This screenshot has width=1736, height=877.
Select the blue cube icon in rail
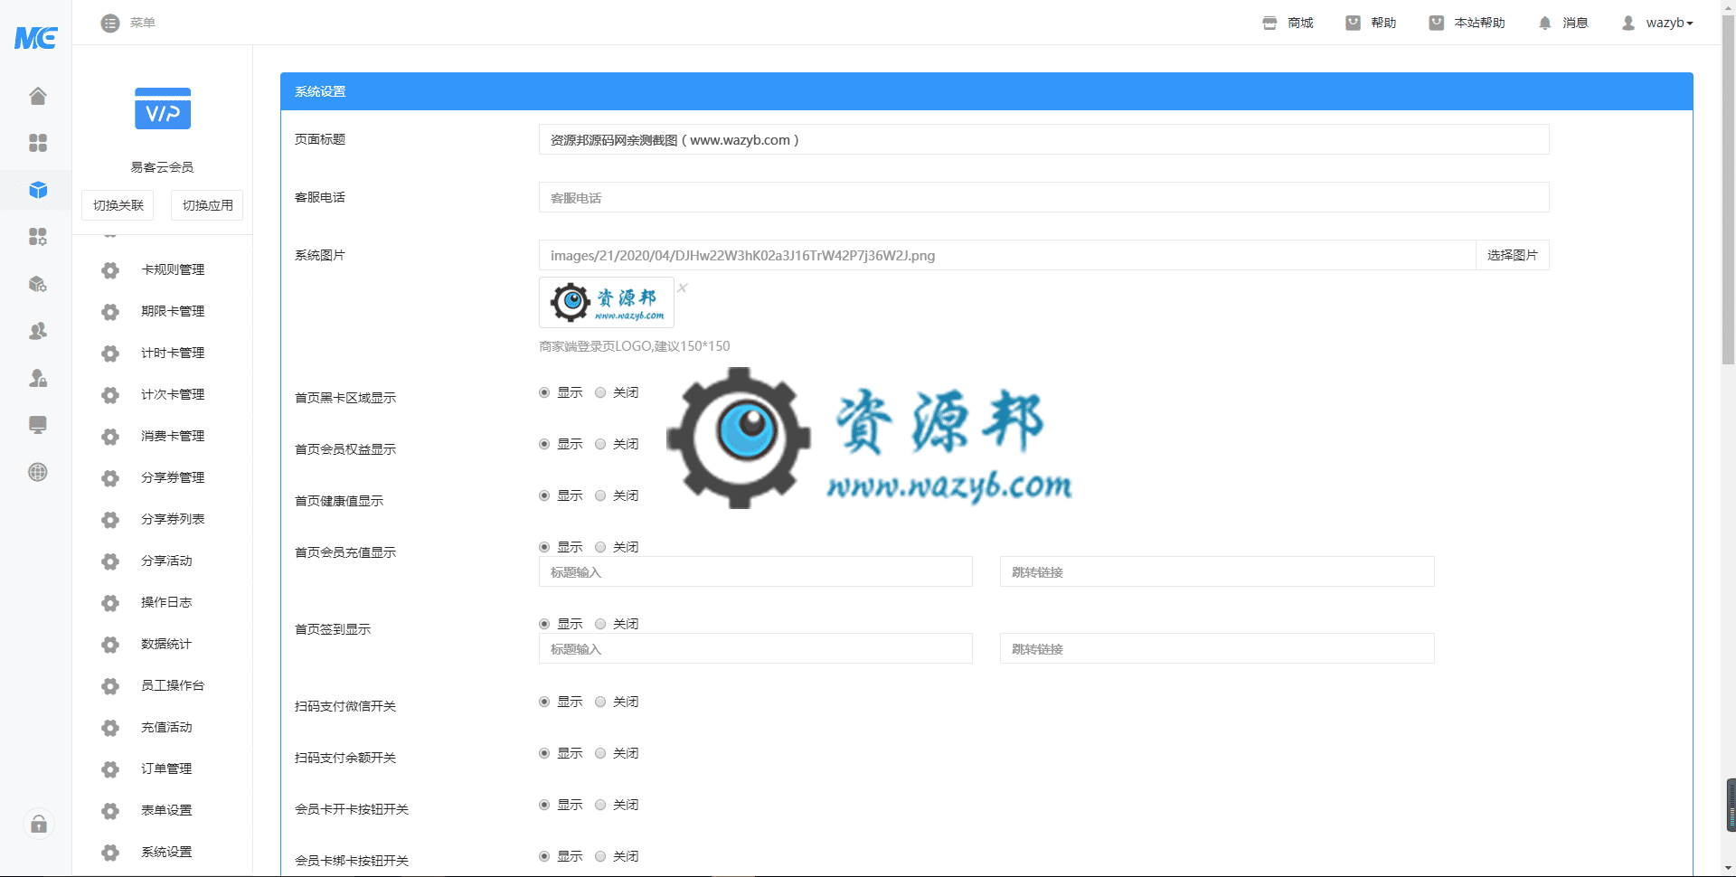point(37,190)
